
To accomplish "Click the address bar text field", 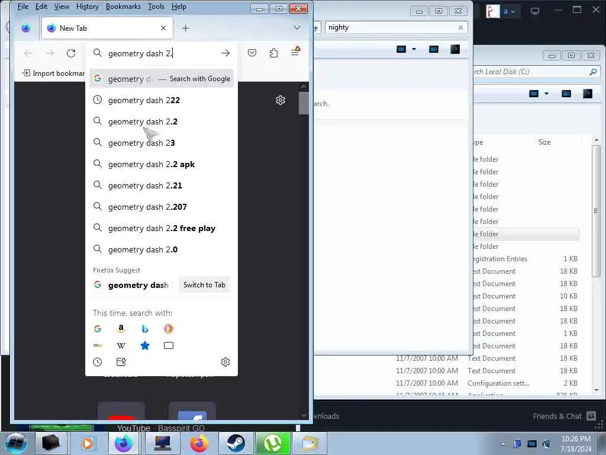I will [160, 53].
